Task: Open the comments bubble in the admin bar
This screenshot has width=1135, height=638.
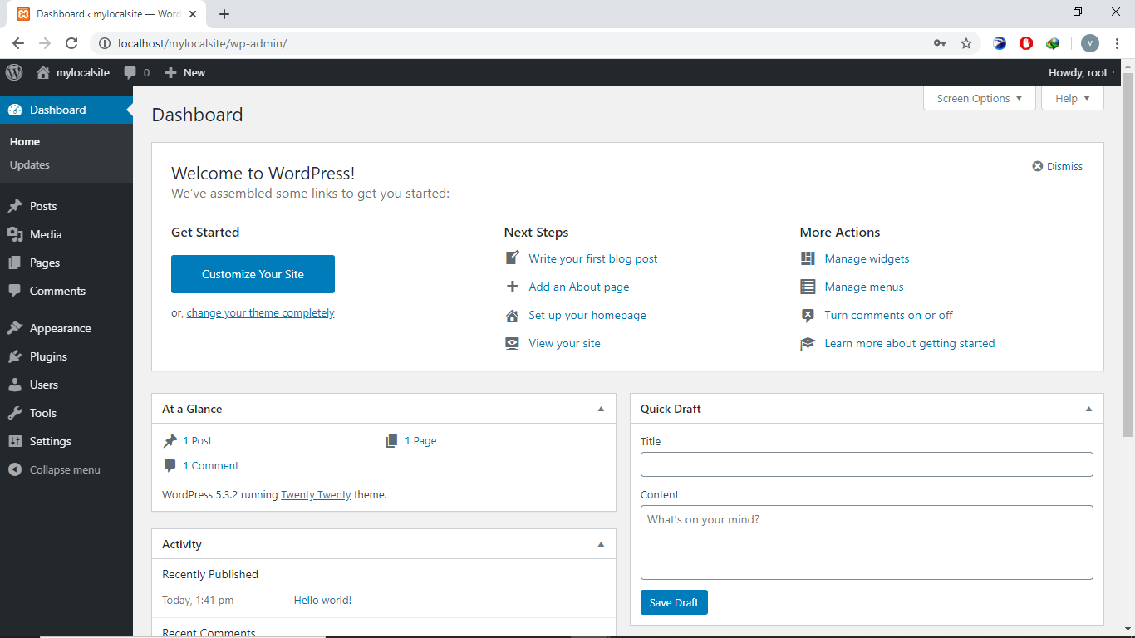Action: tap(130, 72)
